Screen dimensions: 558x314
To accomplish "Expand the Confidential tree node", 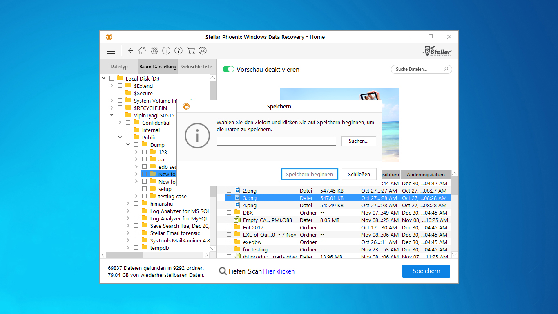I will (x=120, y=123).
